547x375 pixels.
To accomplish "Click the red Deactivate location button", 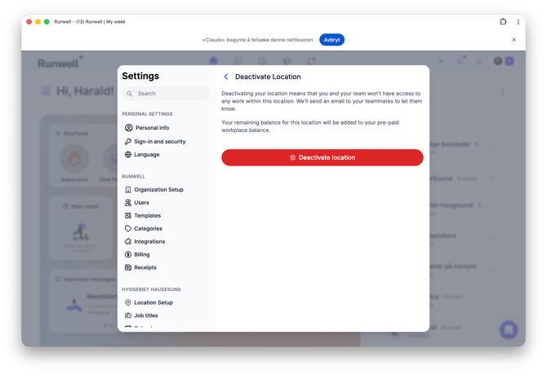I will (x=322, y=157).
